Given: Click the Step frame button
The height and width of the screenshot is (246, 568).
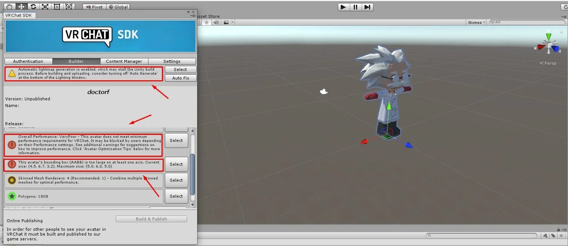Looking at the screenshot, I should (367, 7).
